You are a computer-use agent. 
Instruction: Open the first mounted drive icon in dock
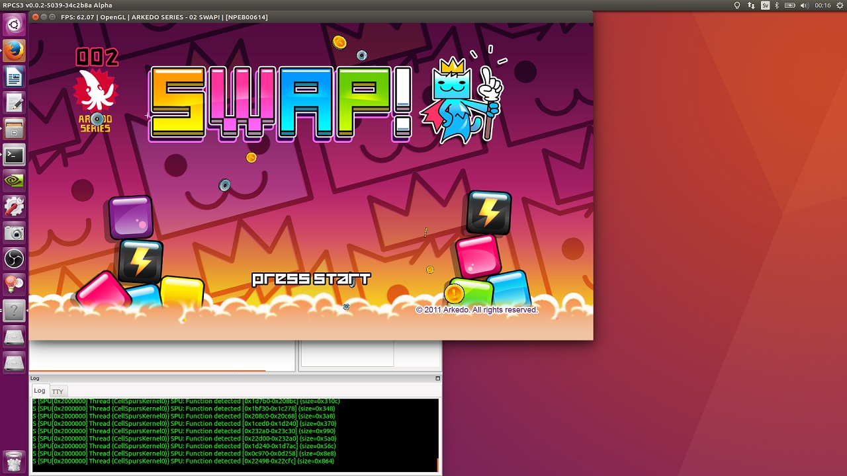[14, 337]
